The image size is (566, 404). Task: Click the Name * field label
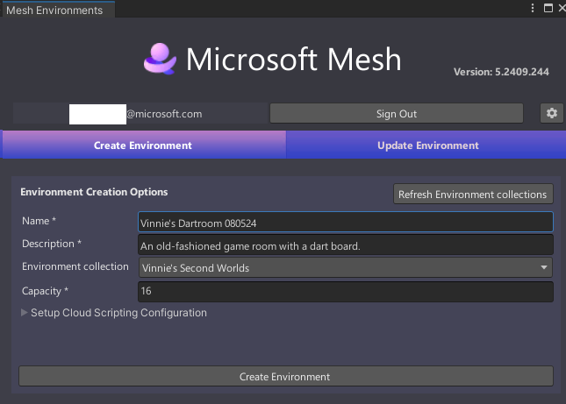pyautogui.click(x=39, y=221)
